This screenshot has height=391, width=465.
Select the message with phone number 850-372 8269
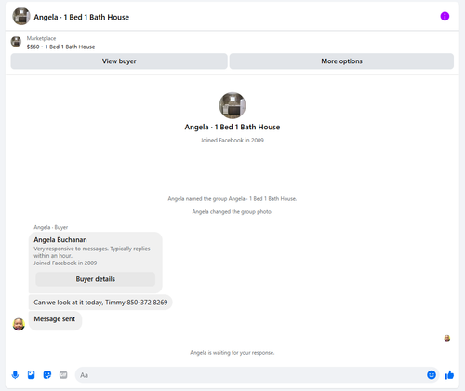[100, 303]
